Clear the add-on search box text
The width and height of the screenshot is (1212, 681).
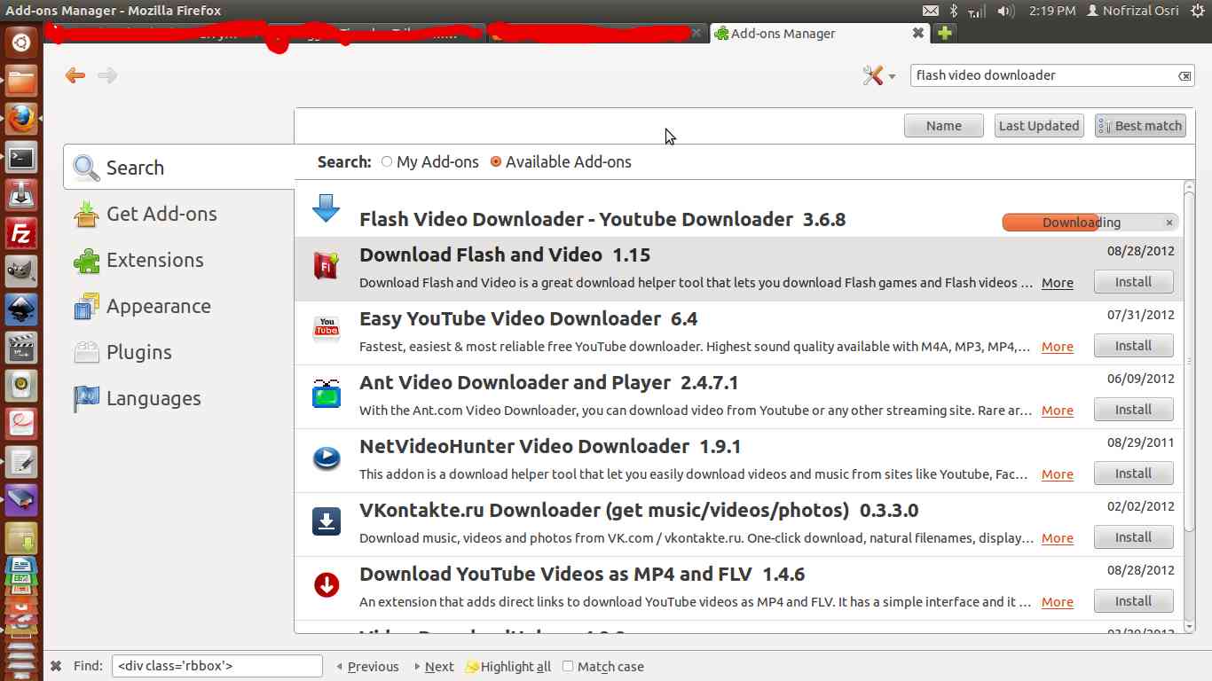pos(1184,76)
